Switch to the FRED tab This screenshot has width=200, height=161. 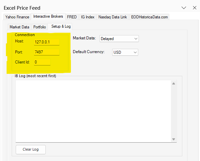[x=72, y=17]
